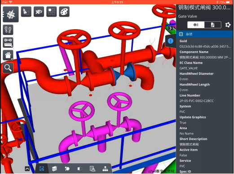Screen dimensions: 234x174
Task: Return to the home view
Action: point(8,55)
